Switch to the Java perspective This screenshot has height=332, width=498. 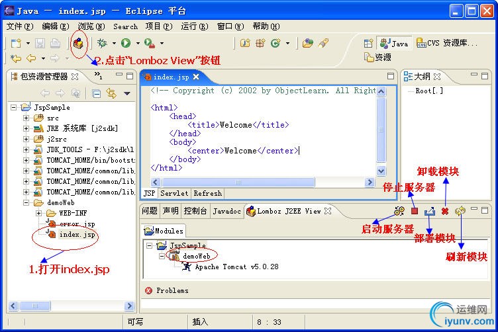[x=394, y=43]
